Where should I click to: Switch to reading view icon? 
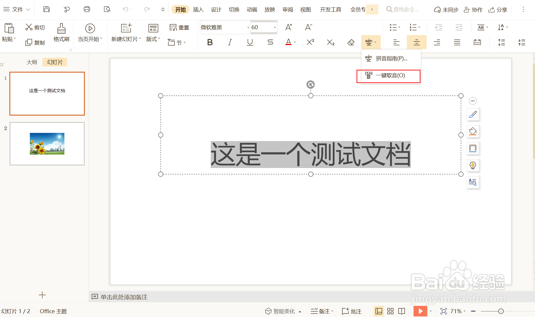402,311
